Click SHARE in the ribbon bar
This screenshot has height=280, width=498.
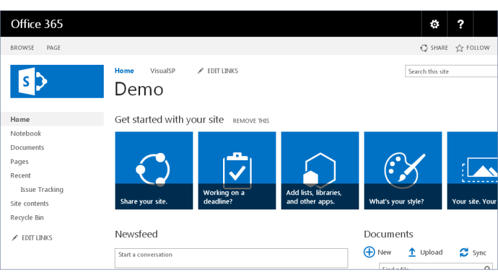[x=439, y=48]
